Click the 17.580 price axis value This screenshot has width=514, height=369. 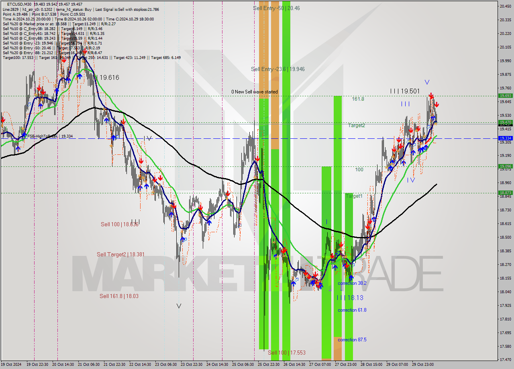tap(505, 346)
